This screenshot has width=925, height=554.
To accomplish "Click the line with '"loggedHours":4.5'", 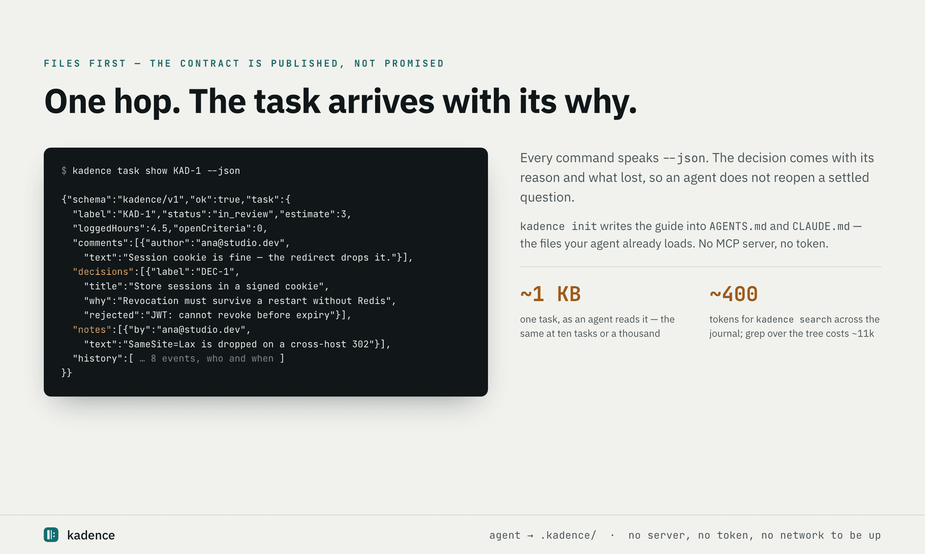I will click(x=170, y=228).
